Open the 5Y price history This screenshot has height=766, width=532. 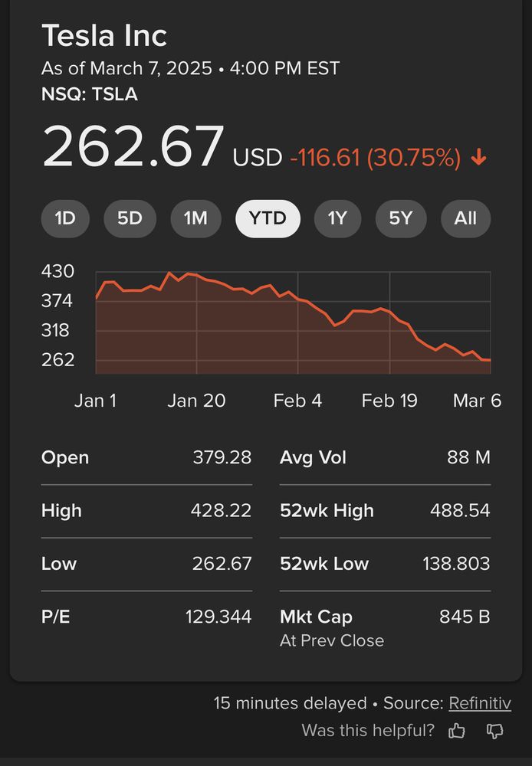[x=401, y=218]
